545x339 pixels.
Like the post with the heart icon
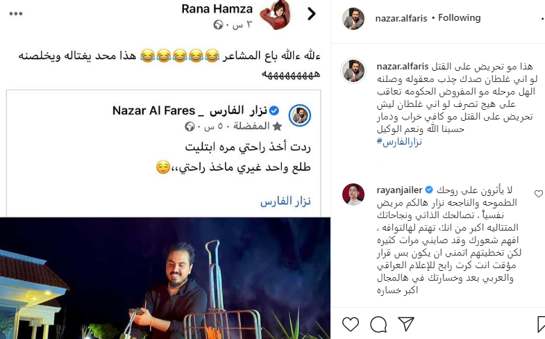pyautogui.click(x=351, y=324)
